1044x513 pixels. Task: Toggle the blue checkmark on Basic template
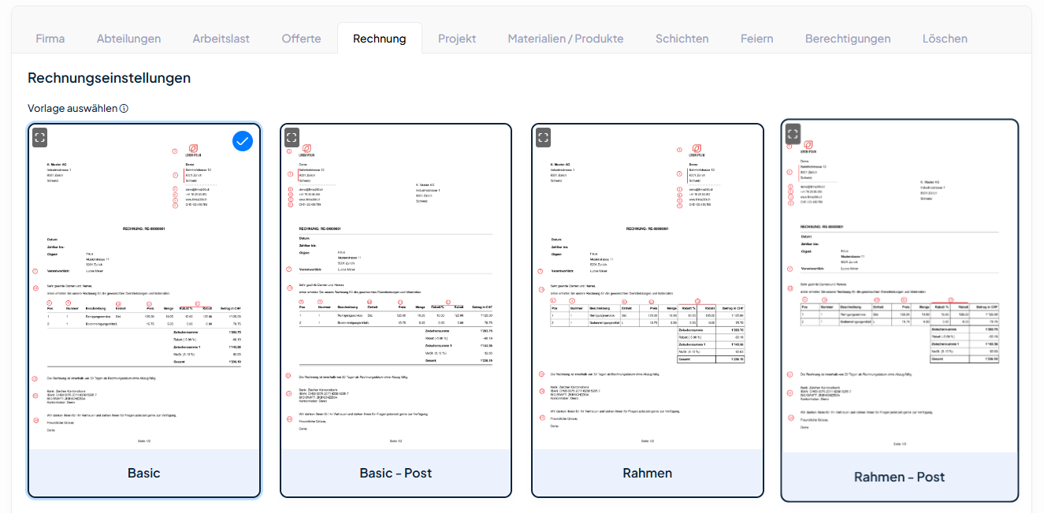[243, 141]
